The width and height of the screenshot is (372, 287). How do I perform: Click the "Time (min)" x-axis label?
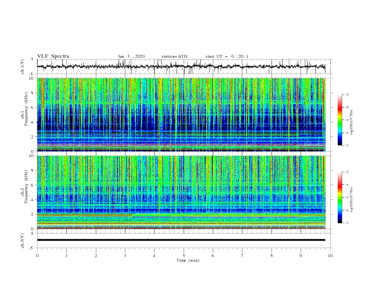point(188,260)
